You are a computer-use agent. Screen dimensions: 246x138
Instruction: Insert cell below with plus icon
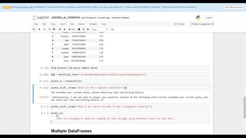(x=39, y=30)
